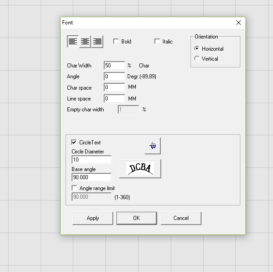Screen dimensions: 273x272
Task: Click the DCBA curved text preview button
Action: [x=140, y=168]
